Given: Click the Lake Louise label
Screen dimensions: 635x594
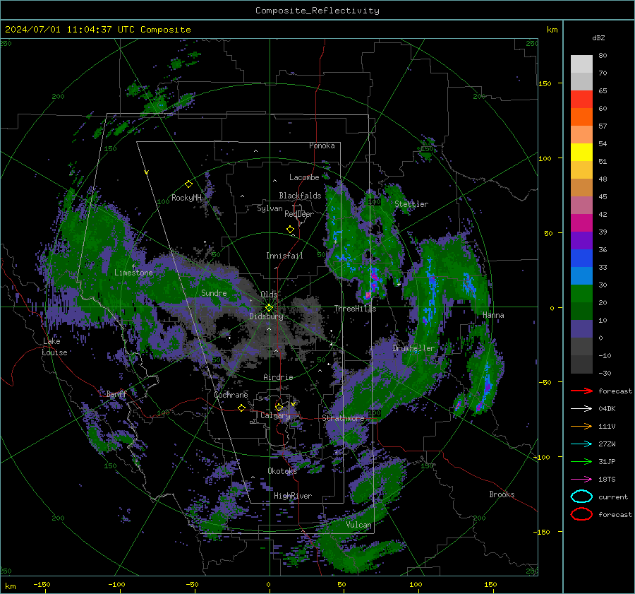Looking at the screenshot, I should (54, 347).
